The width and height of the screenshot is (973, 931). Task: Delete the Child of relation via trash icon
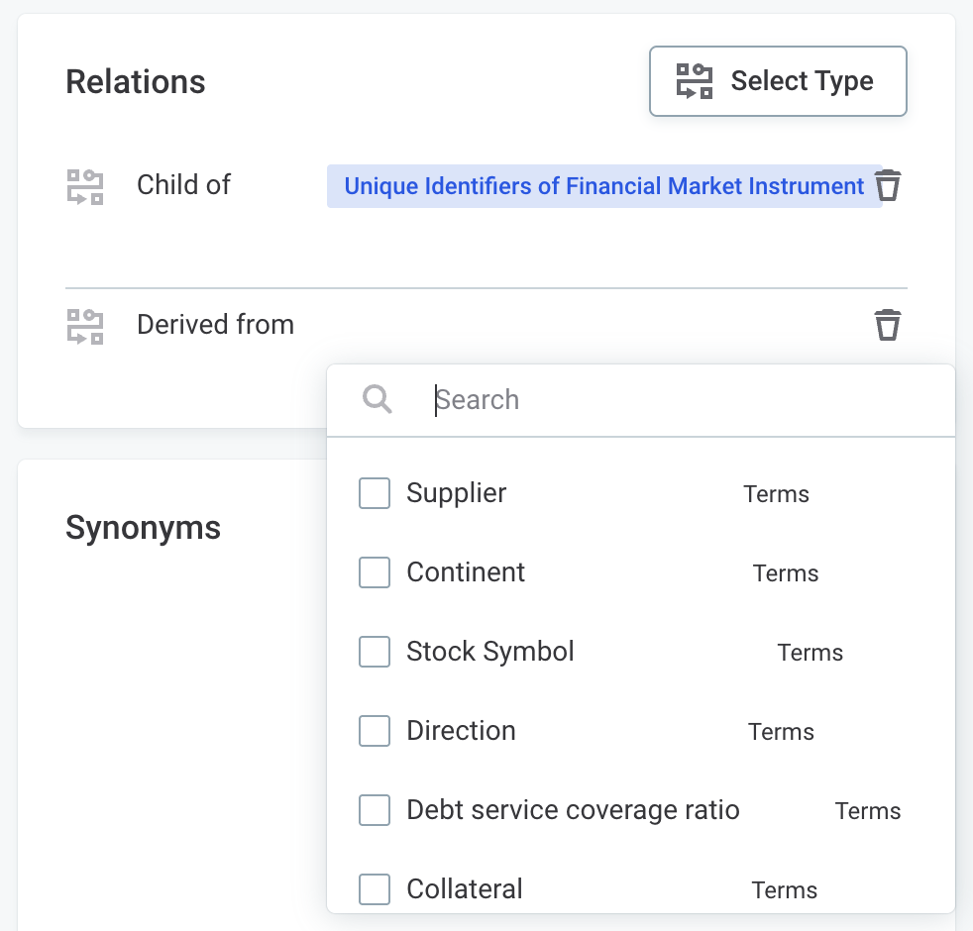[888, 186]
